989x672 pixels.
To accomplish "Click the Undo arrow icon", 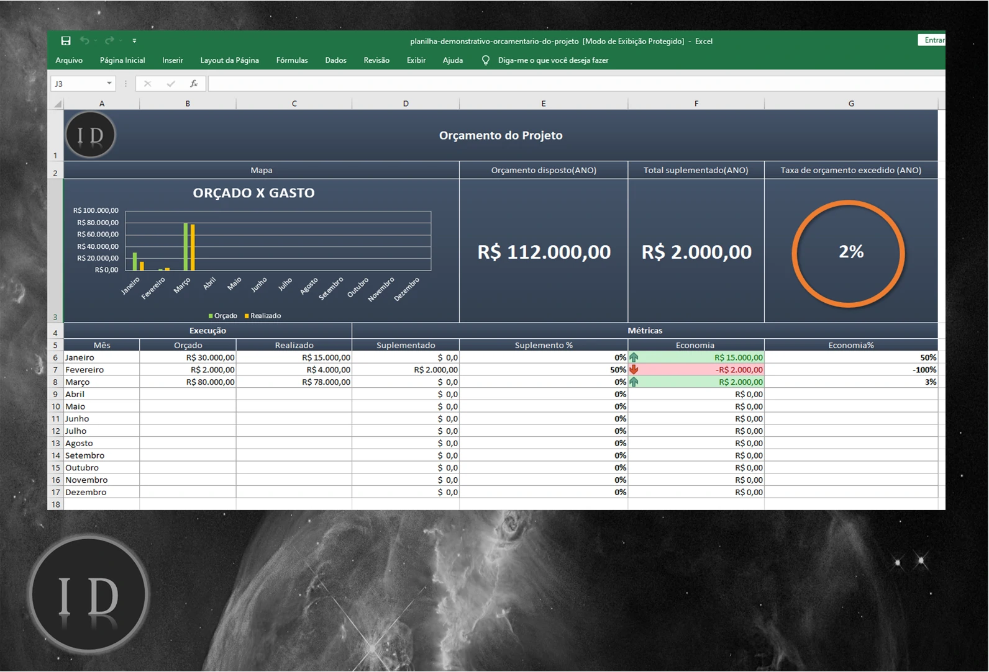I will 85,41.
